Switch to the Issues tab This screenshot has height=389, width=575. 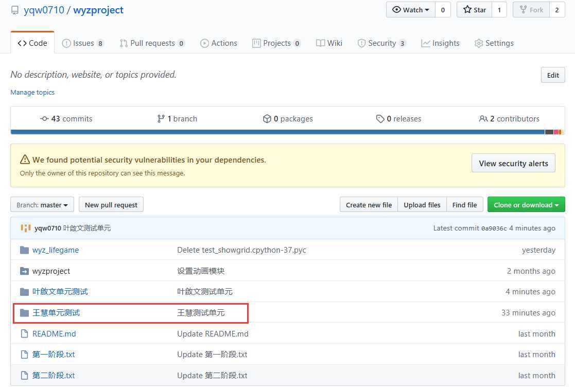[x=83, y=43]
